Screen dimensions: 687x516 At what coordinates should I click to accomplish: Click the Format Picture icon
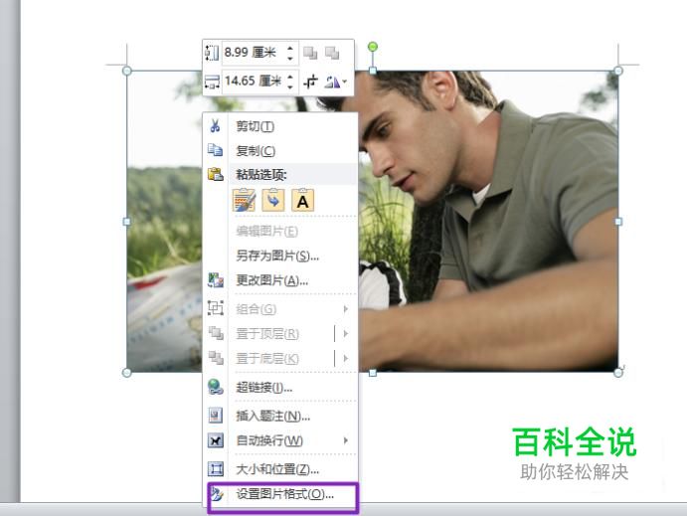tap(217, 494)
